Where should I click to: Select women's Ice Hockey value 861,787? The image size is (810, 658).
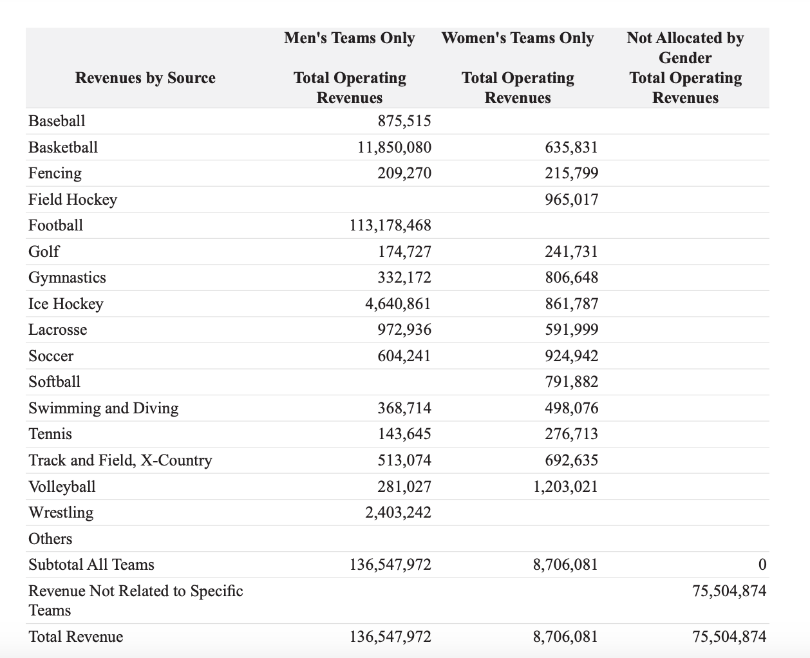571,304
